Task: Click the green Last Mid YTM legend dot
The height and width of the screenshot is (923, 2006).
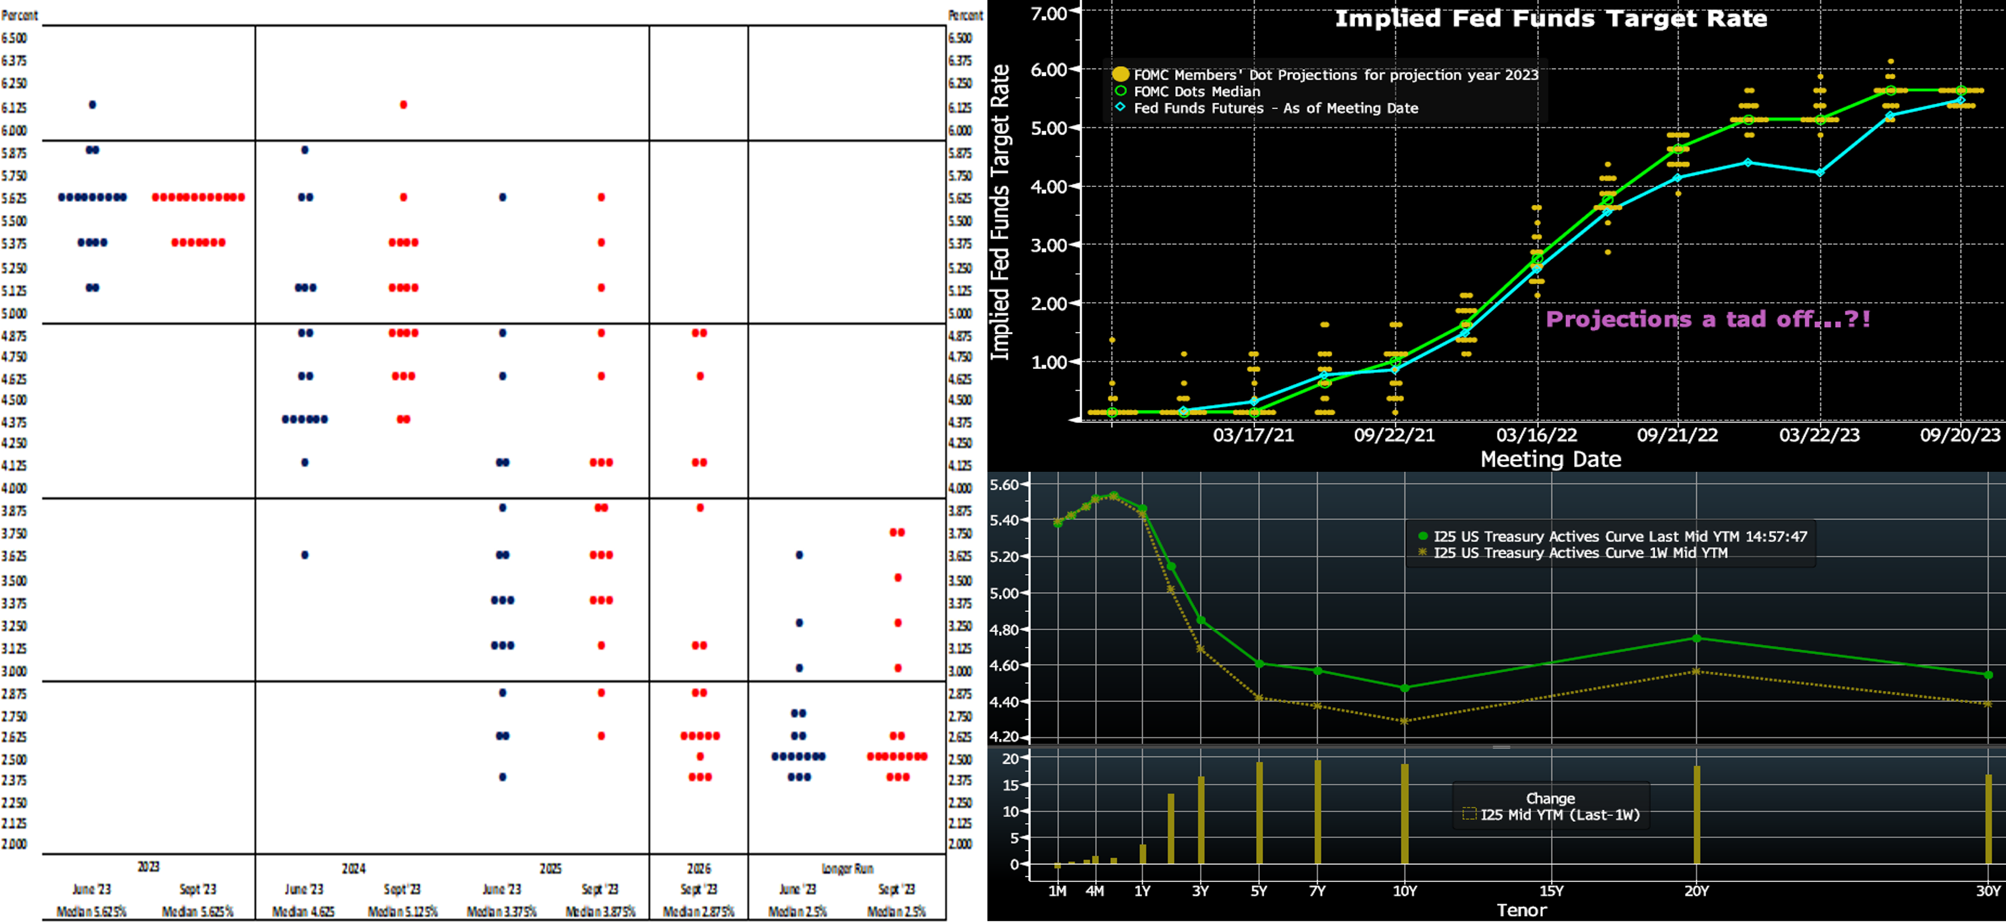Action: (1423, 536)
